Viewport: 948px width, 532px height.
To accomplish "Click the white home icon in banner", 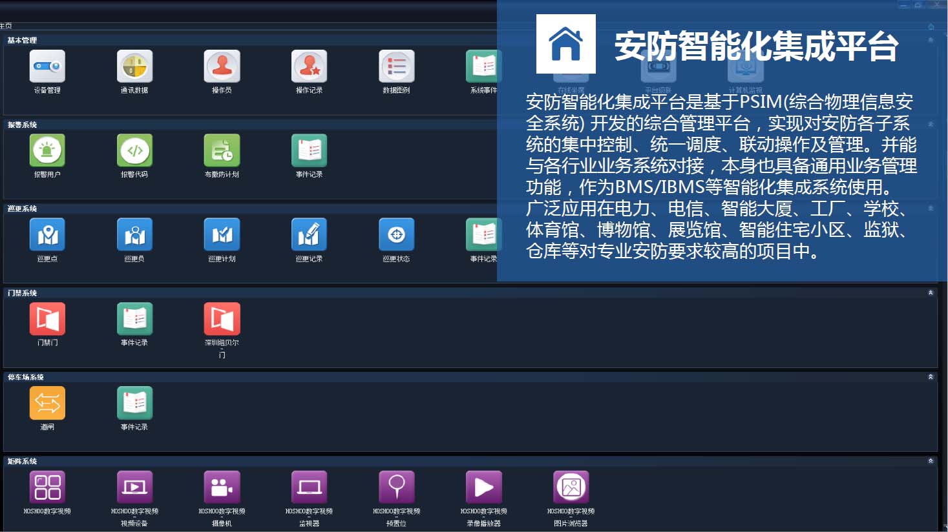I will pyautogui.click(x=565, y=44).
